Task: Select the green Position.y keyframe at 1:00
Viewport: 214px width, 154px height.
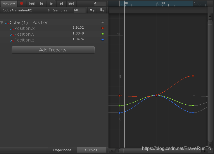Action: (193, 105)
